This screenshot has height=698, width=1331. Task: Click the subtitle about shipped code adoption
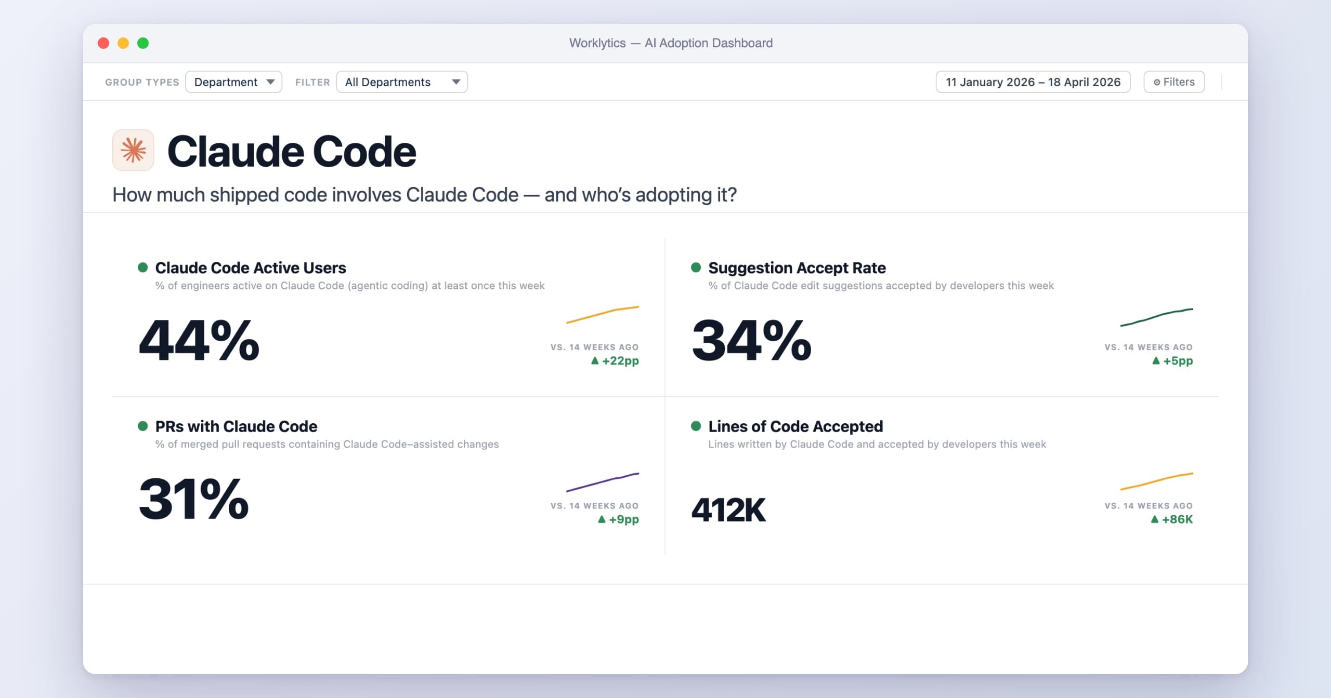point(425,195)
